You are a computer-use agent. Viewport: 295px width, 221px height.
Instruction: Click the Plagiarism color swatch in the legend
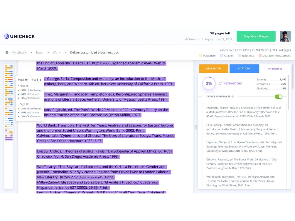pyautogui.click(x=200, y=56)
